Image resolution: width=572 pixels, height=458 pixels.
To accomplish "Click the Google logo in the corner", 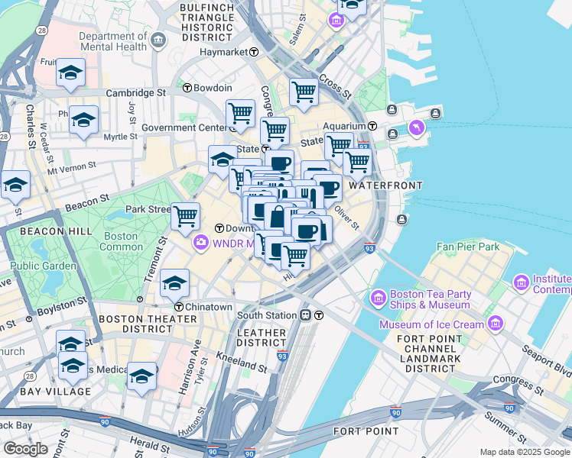I will tap(25, 448).
